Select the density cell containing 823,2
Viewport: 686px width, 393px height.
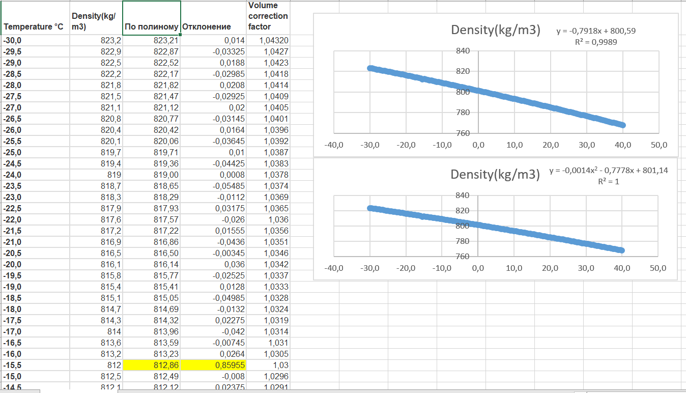tap(95, 41)
